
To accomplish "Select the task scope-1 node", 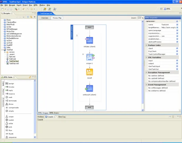I will (x=90, y=57).
